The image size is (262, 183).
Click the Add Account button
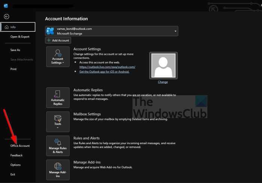[x=58, y=40]
